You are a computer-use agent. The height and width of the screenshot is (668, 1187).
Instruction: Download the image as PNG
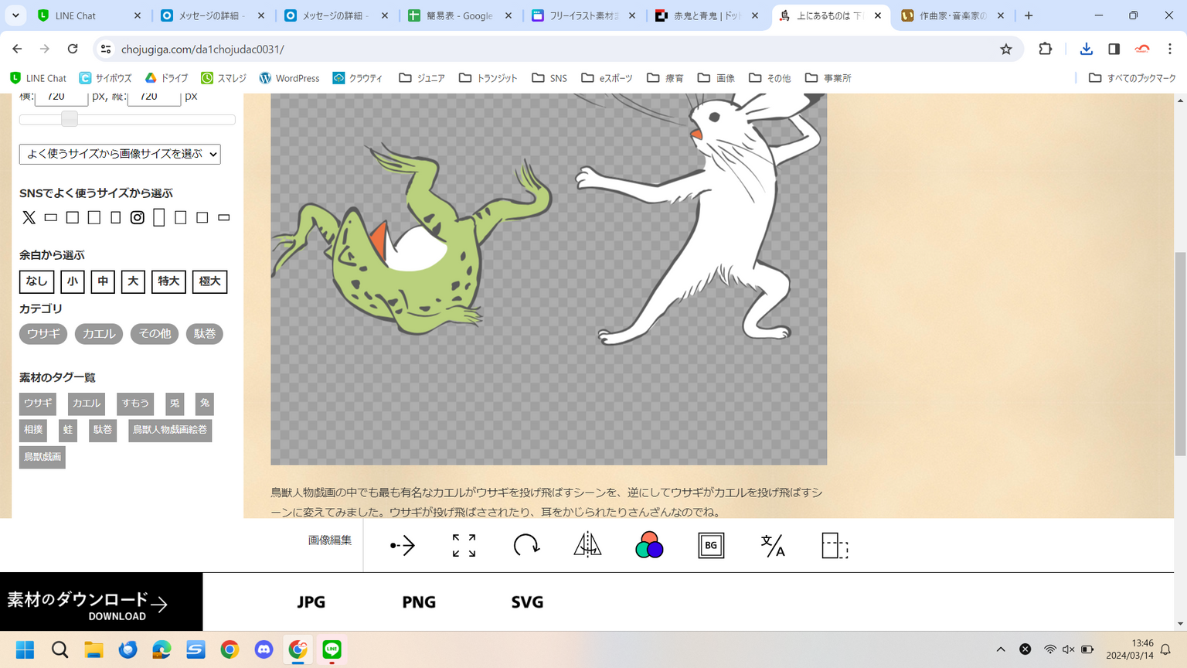[x=419, y=602]
